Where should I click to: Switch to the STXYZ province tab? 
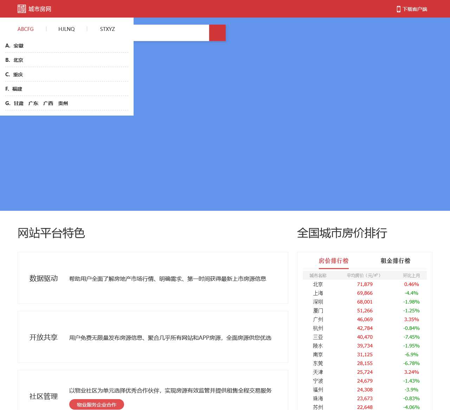pos(107,29)
